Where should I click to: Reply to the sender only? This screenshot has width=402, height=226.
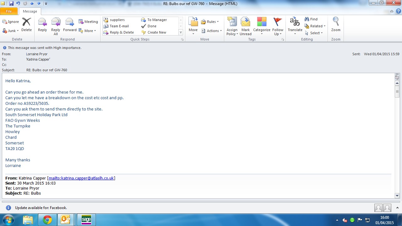(42, 25)
